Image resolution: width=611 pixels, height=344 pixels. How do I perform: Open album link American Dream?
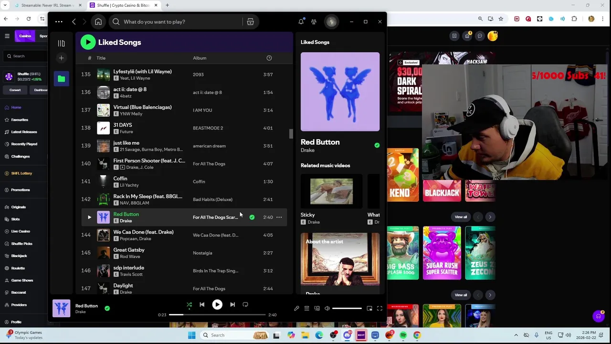[x=209, y=146]
